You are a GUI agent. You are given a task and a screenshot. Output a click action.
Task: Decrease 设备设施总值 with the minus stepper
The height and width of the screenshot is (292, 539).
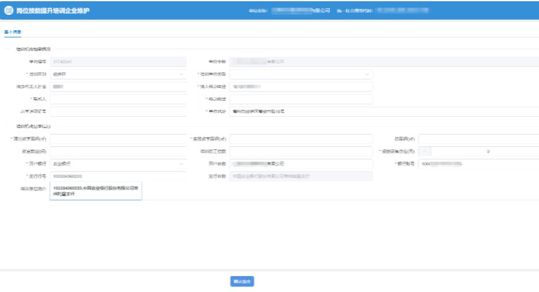(x=425, y=151)
